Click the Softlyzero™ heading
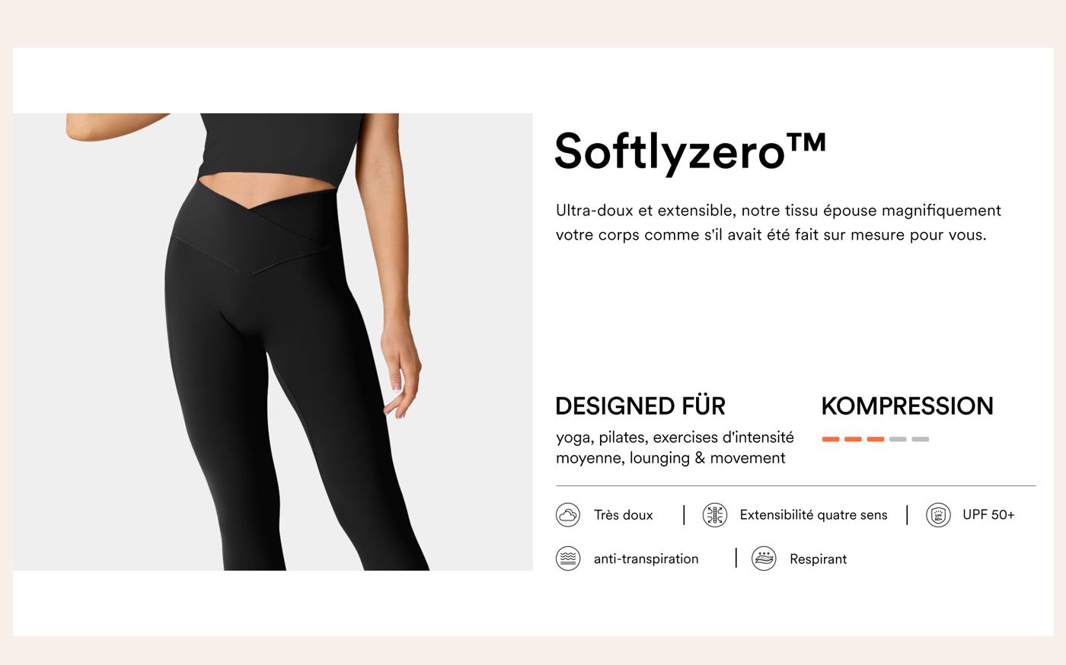The width and height of the screenshot is (1066, 665). [x=691, y=151]
